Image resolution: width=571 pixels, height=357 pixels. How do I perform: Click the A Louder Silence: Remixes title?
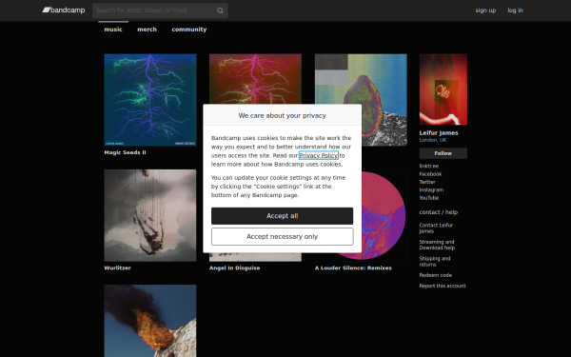point(353,268)
